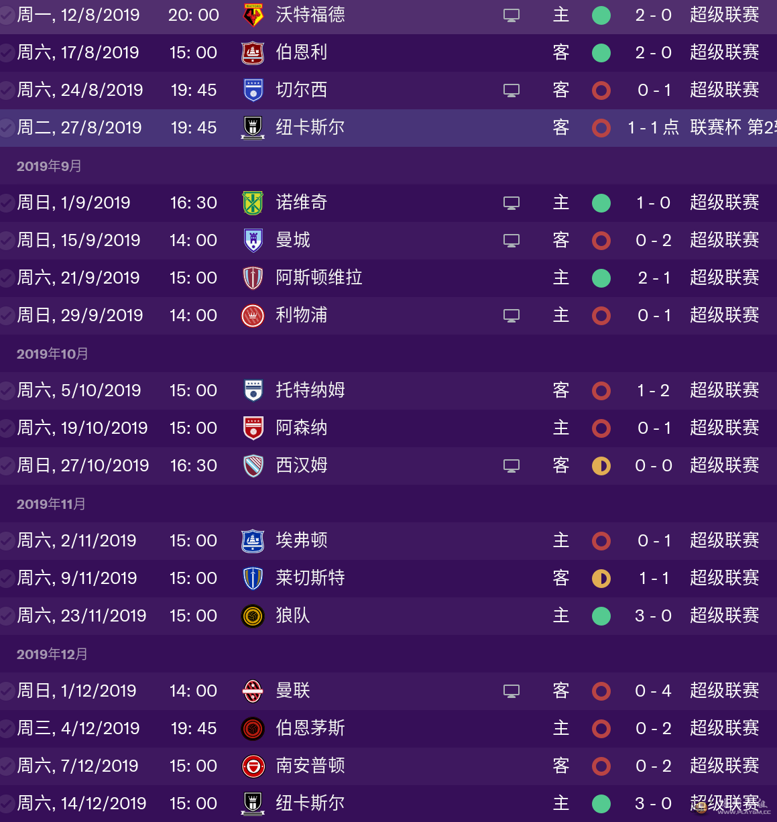Click the yellow draw indicator on 莱切斯特 row
777x822 pixels.
pyautogui.click(x=601, y=578)
